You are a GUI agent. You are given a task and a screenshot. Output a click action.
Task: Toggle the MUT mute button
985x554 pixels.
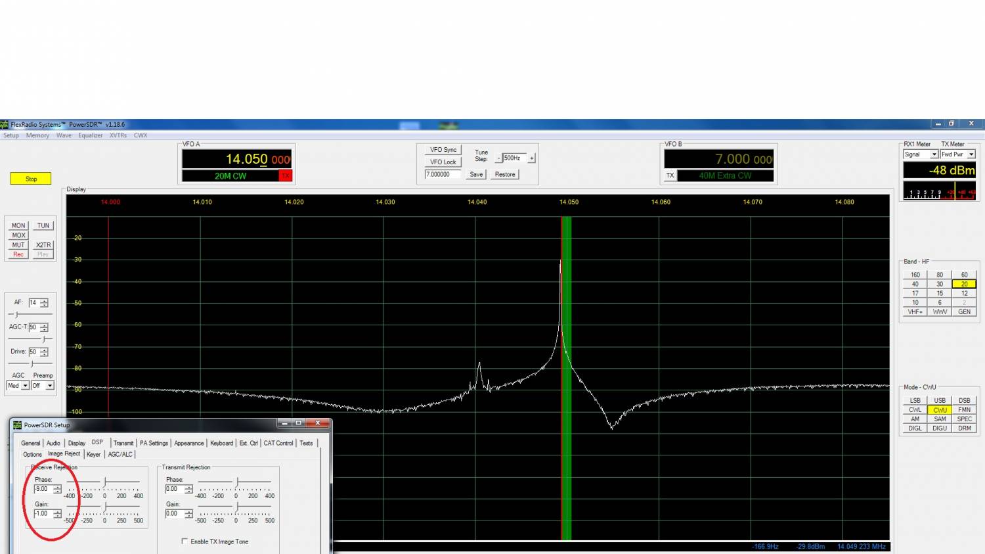[x=18, y=245]
